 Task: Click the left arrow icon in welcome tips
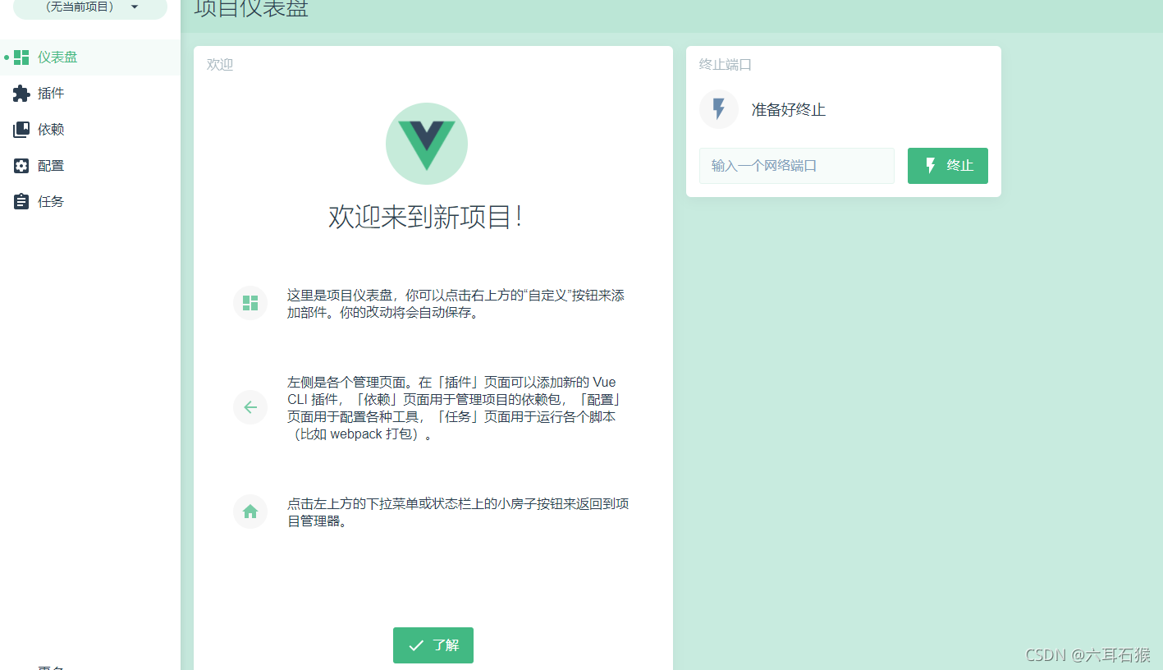coord(250,407)
